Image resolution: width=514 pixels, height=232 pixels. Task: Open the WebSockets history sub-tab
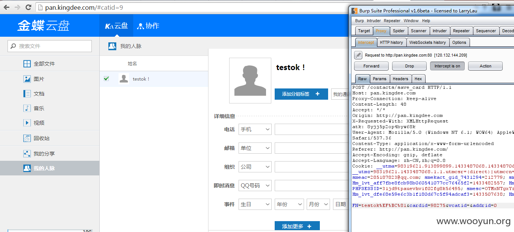[x=427, y=42]
